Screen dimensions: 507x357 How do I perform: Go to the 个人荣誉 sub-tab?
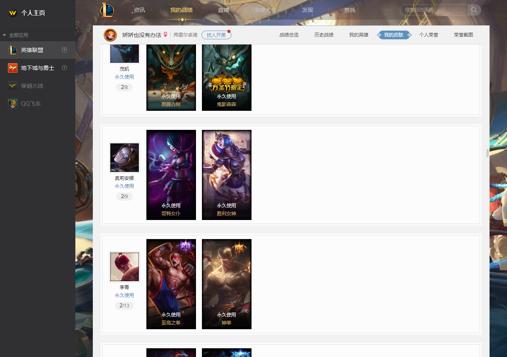(x=428, y=35)
